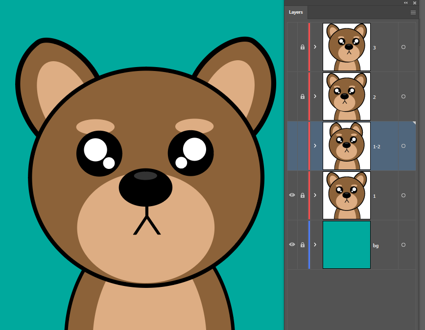Open the Layers panel menu
The image size is (425, 330).
413,12
